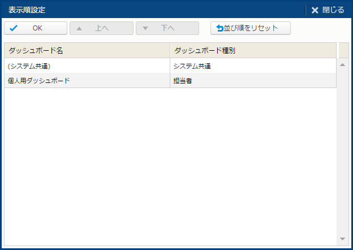The width and height of the screenshot is (353, 250).
Task: Click the 担当者 type cell
Action: [253, 81]
